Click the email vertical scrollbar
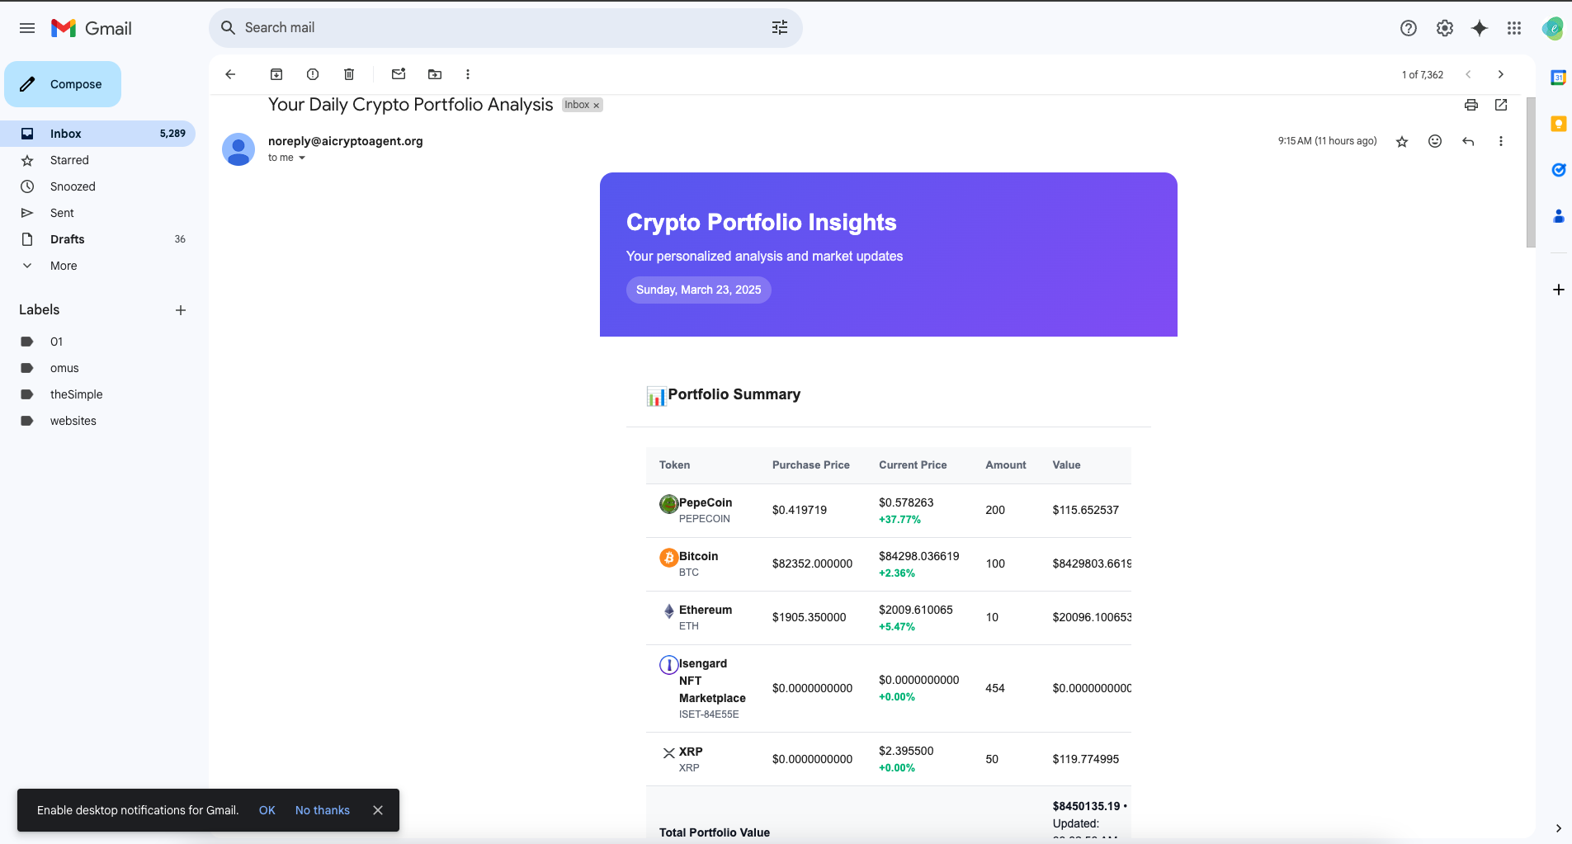Viewport: 1572px width, 844px height. [1531, 172]
